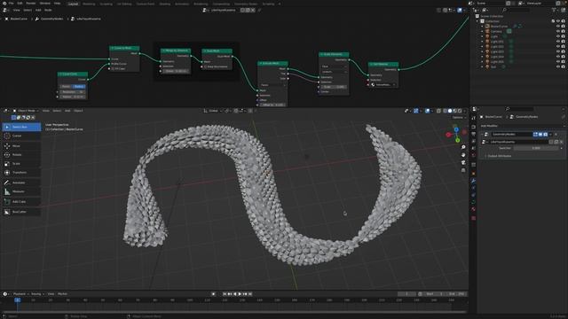Image resolution: width=568 pixels, height=319 pixels.
Task: Expand the Output Attributes panel
Action: (x=499, y=156)
